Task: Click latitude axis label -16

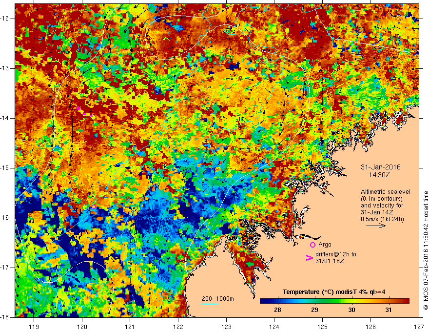Action: (x=5, y=218)
